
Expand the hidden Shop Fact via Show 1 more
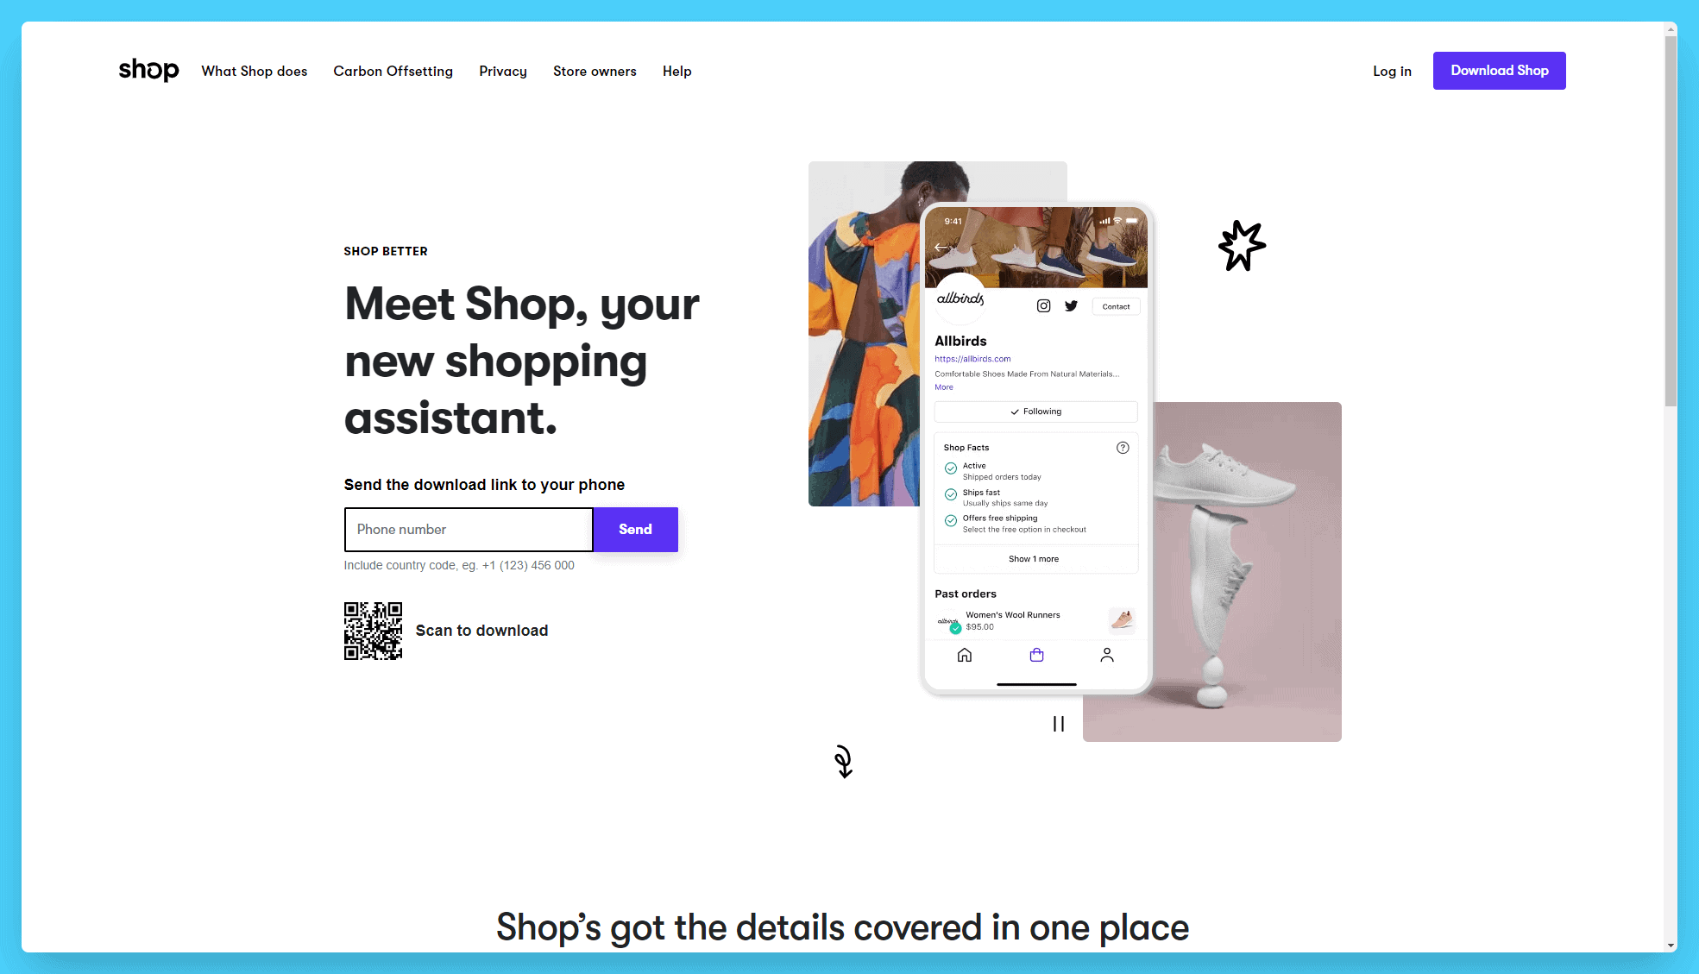point(1034,559)
